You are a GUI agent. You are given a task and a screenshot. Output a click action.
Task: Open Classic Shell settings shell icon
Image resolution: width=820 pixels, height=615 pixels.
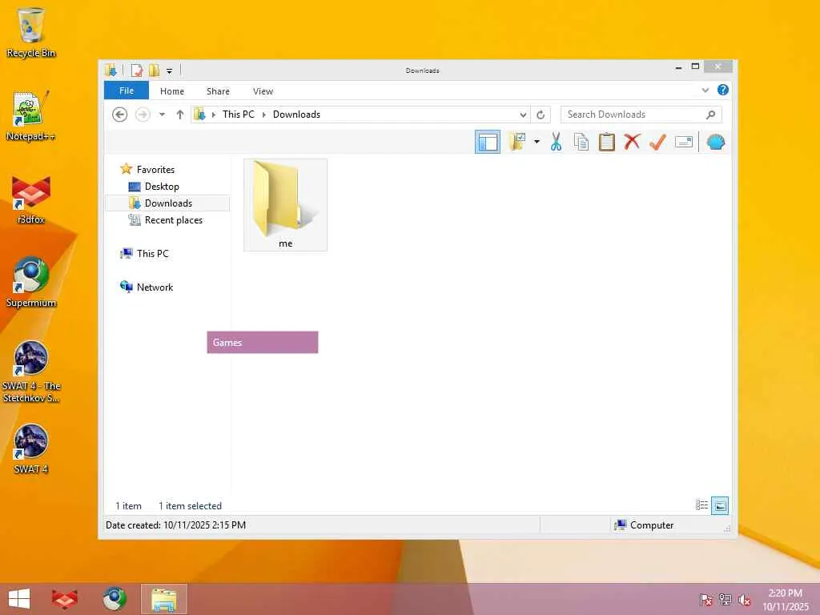(715, 142)
